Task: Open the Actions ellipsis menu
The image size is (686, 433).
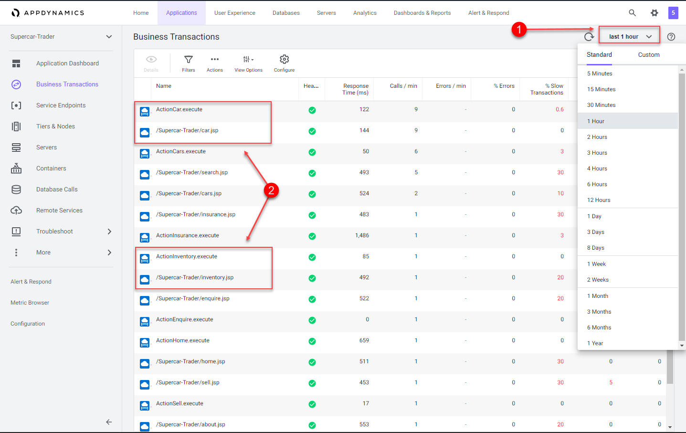Action: [215, 59]
